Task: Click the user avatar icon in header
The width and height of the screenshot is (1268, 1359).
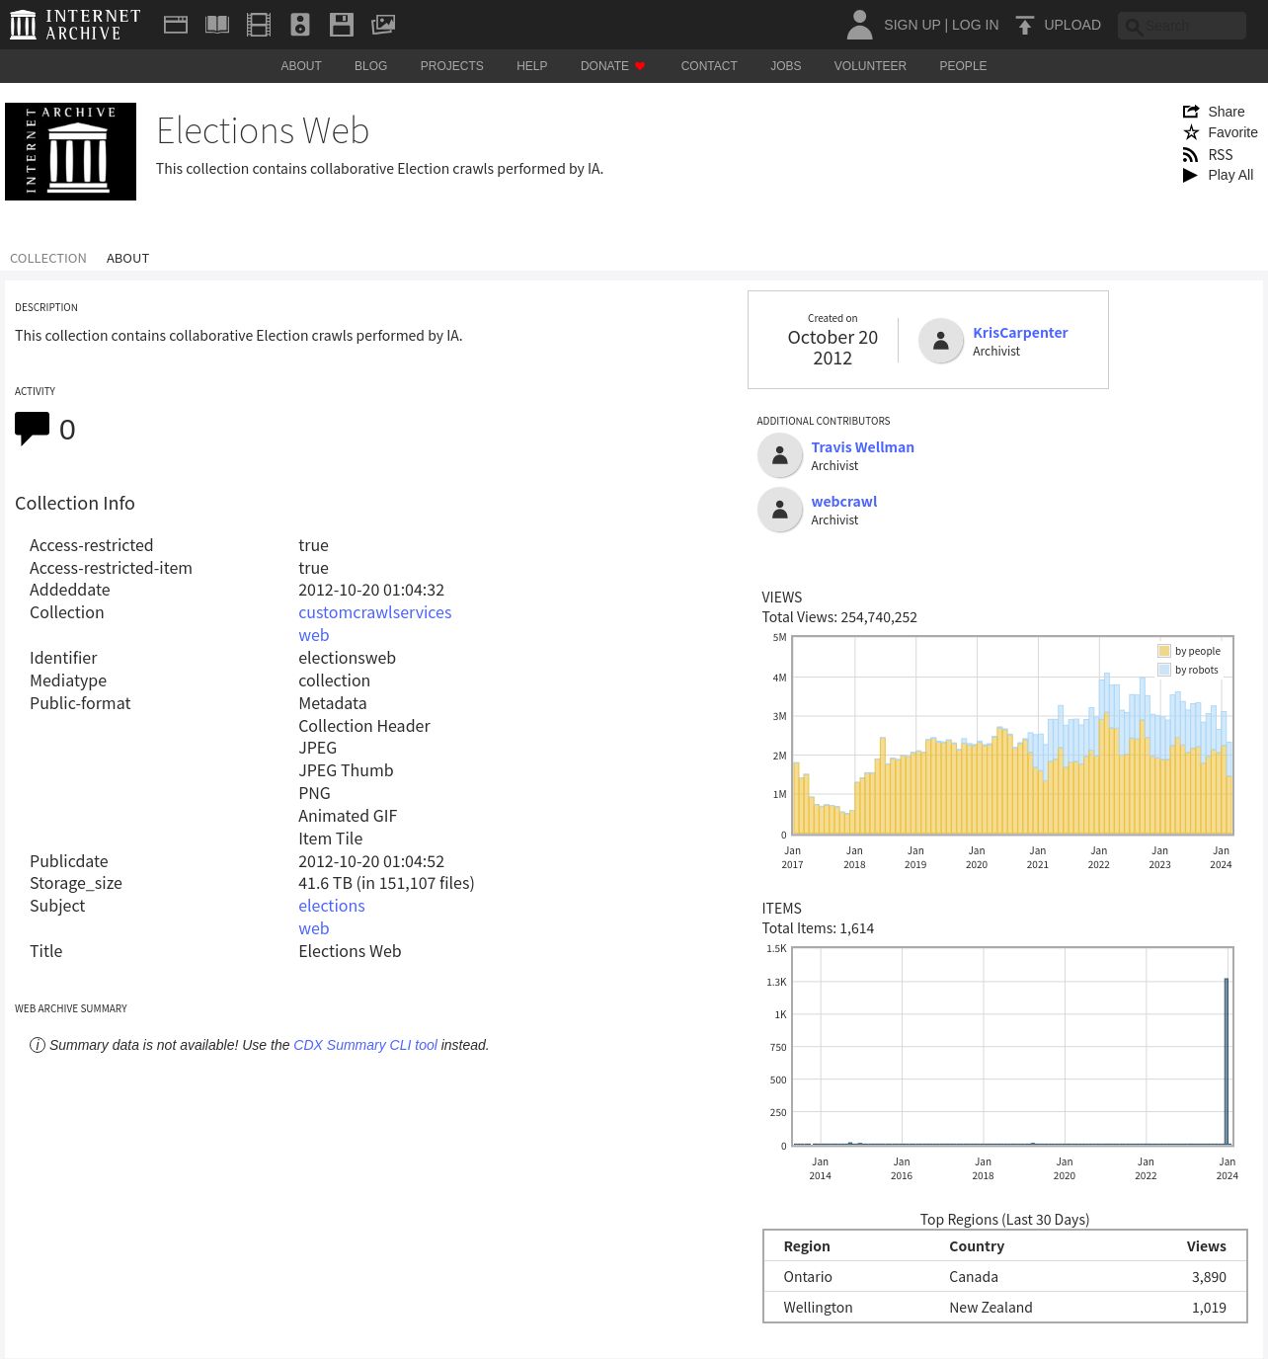Action: (x=860, y=25)
